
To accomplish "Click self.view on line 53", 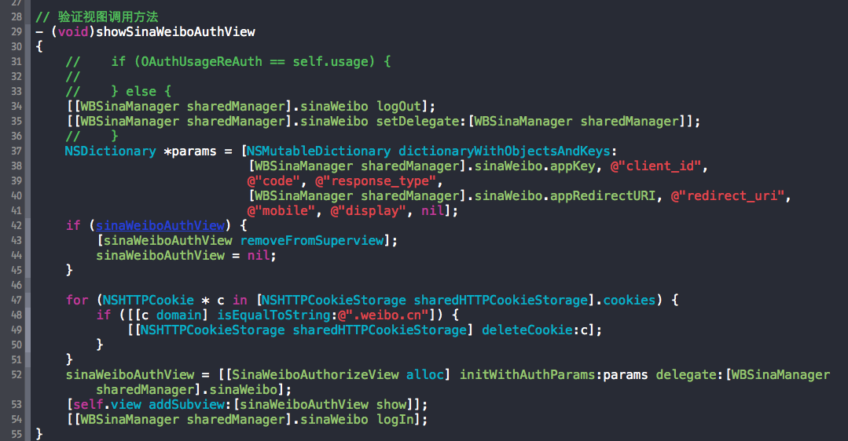I will 107,405.
